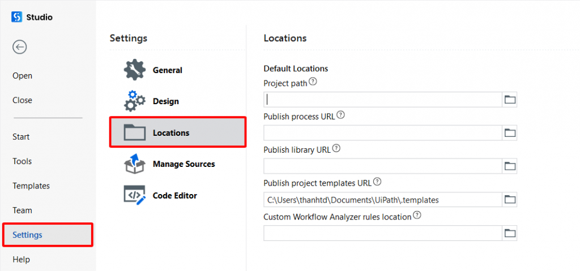Browse folder for Publish library URL

[510, 166]
